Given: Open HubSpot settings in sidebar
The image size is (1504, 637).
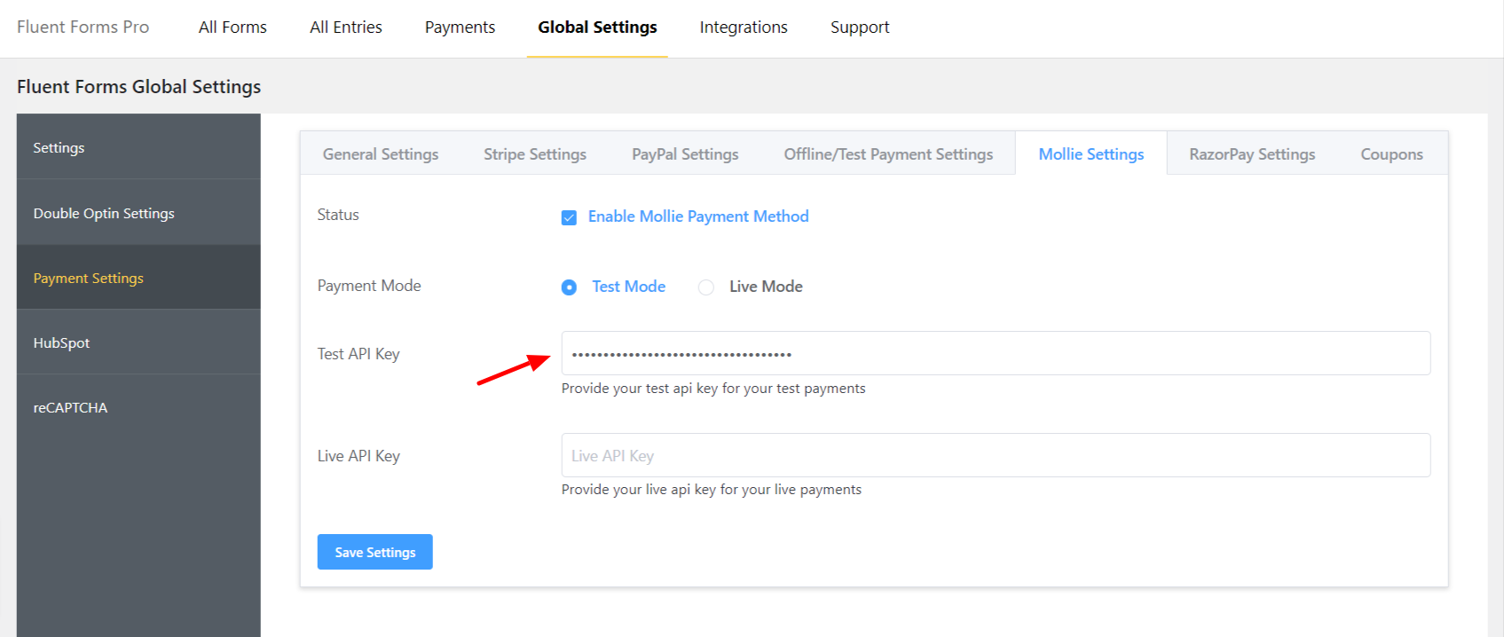Looking at the screenshot, I should pyautogui.click(x=138, y=342).
